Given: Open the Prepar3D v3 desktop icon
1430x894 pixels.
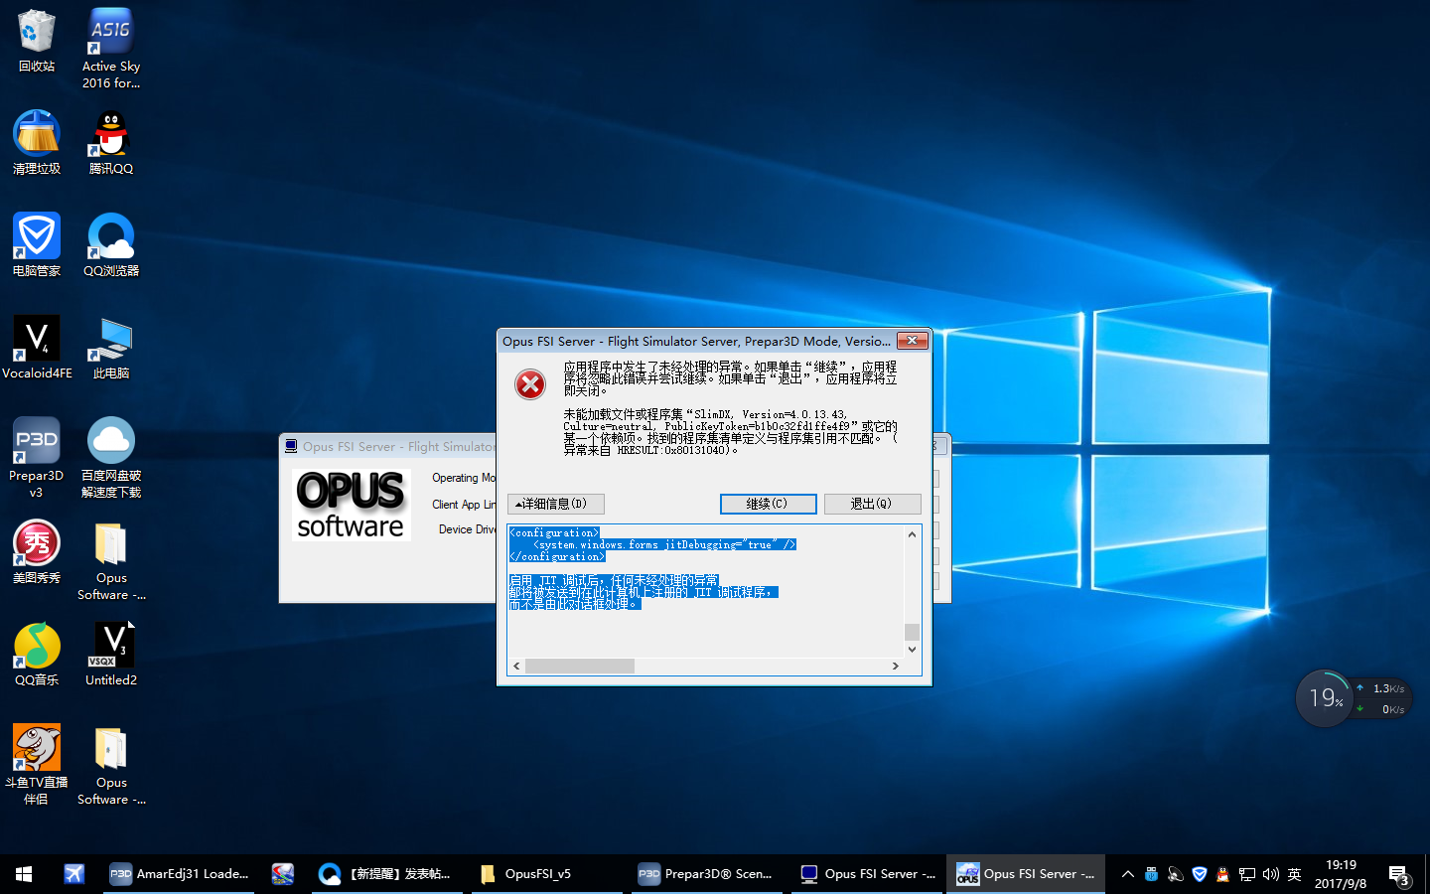Looking at the screenshot, I should (x=37, y=441).
